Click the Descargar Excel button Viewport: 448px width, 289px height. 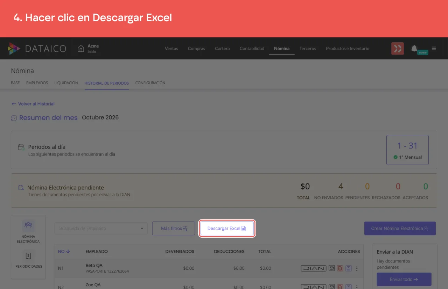click(227, 229)
